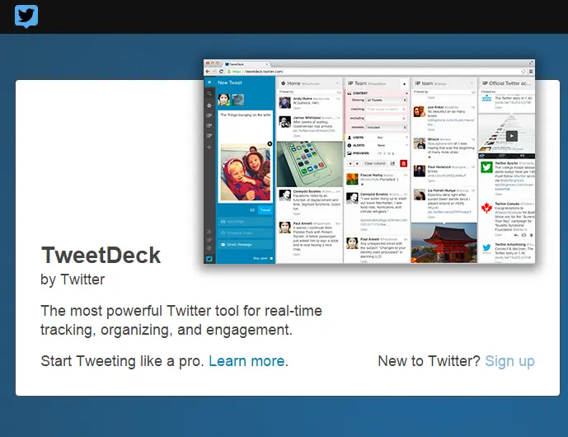This screenshot has height=437, width=568.
Task: Click the Home column sidebar icon
Action: click(209, 106)
